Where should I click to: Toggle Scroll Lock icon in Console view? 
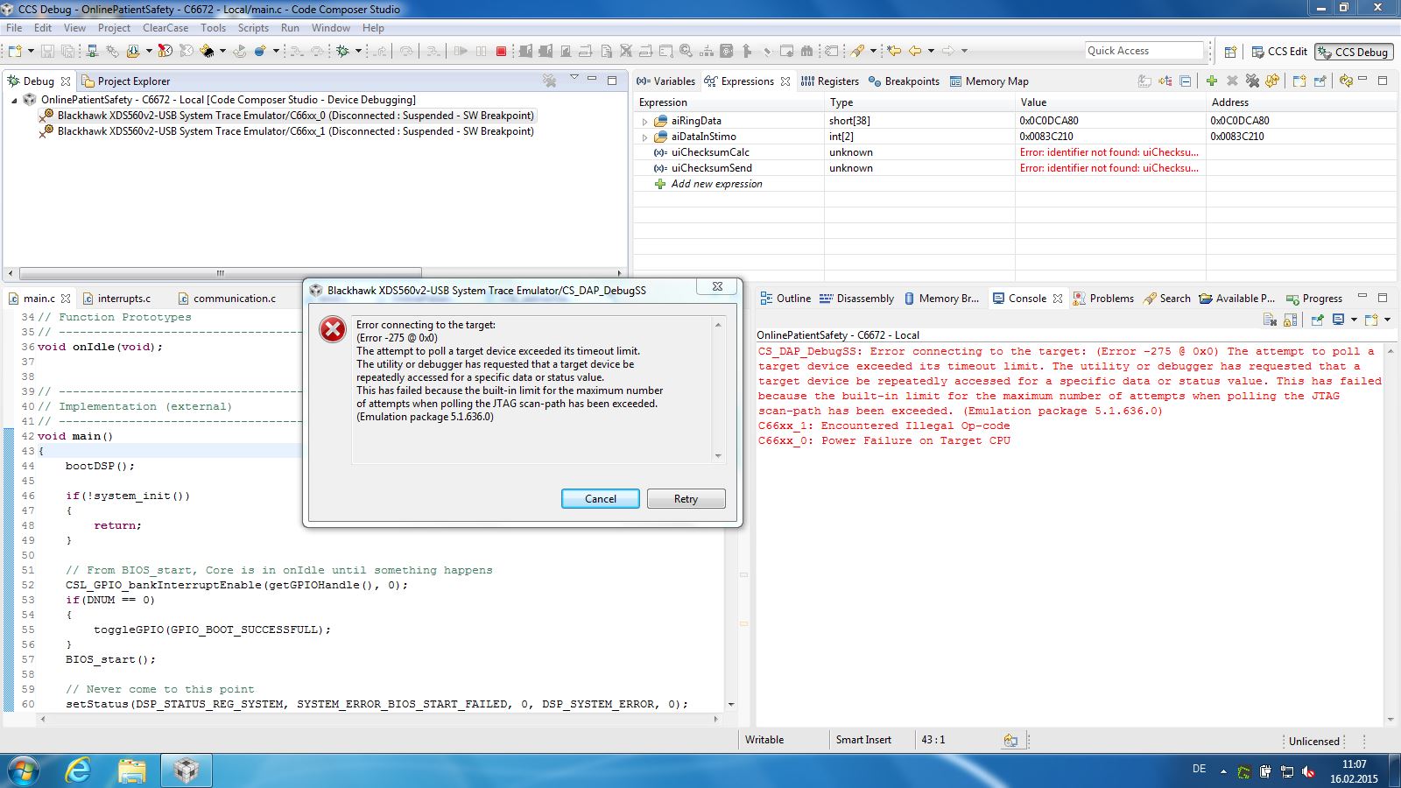pyautogui.click(x=1290, y=320)
